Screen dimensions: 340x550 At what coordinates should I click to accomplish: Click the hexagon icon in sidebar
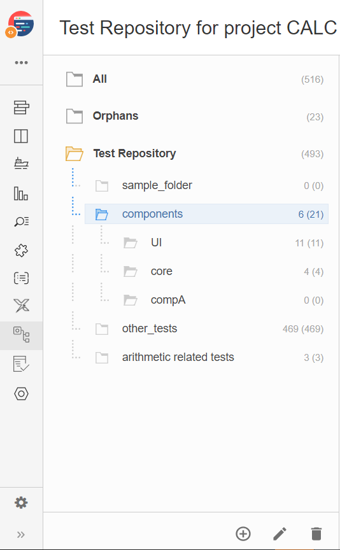click(21, 393)
